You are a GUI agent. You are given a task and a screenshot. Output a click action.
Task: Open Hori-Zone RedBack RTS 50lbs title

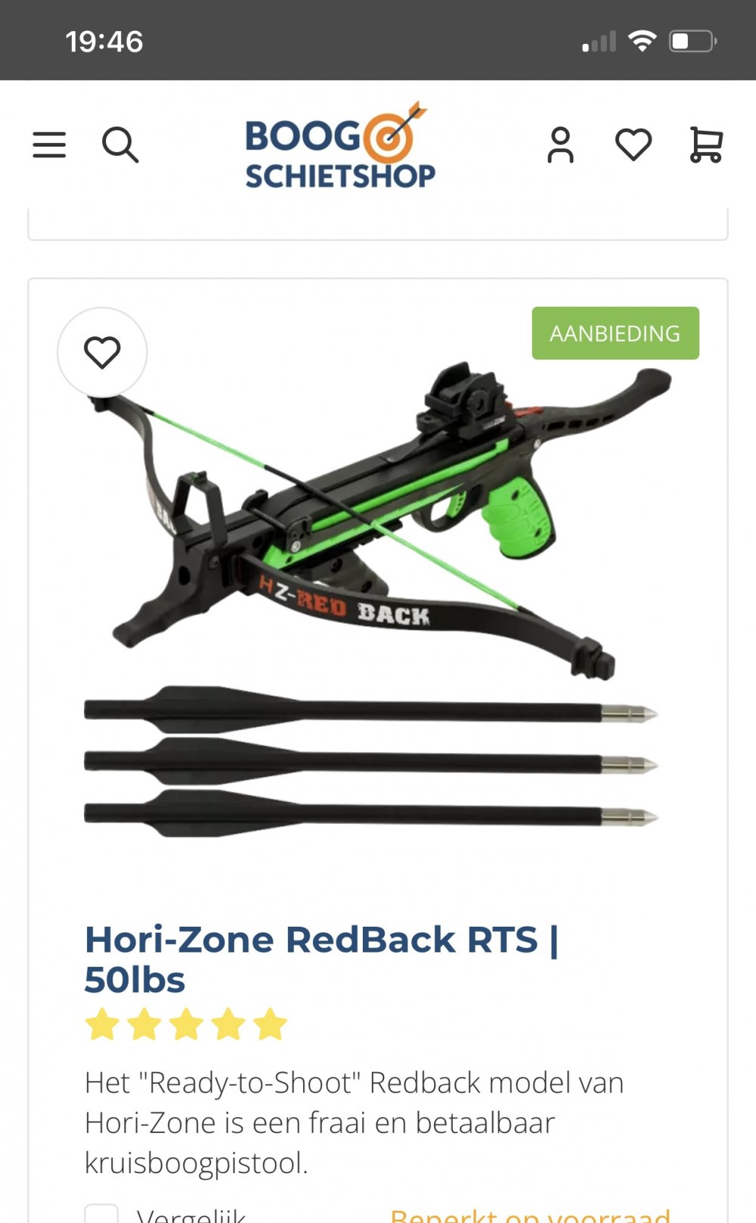321,959
